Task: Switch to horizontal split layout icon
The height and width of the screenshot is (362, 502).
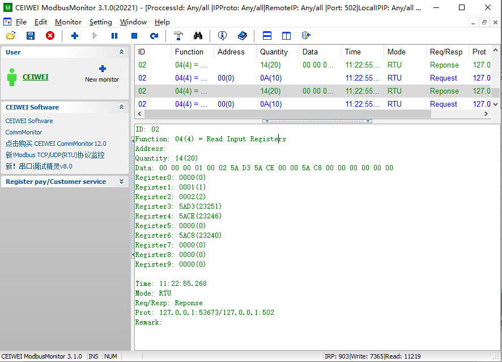Action: pos(267,36)
